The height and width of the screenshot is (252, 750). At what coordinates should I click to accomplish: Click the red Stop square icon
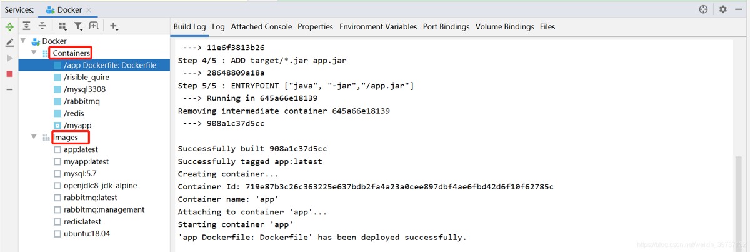[9, 74]
